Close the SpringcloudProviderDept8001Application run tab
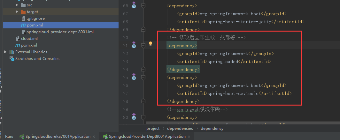340x140 pixels. 189,136
